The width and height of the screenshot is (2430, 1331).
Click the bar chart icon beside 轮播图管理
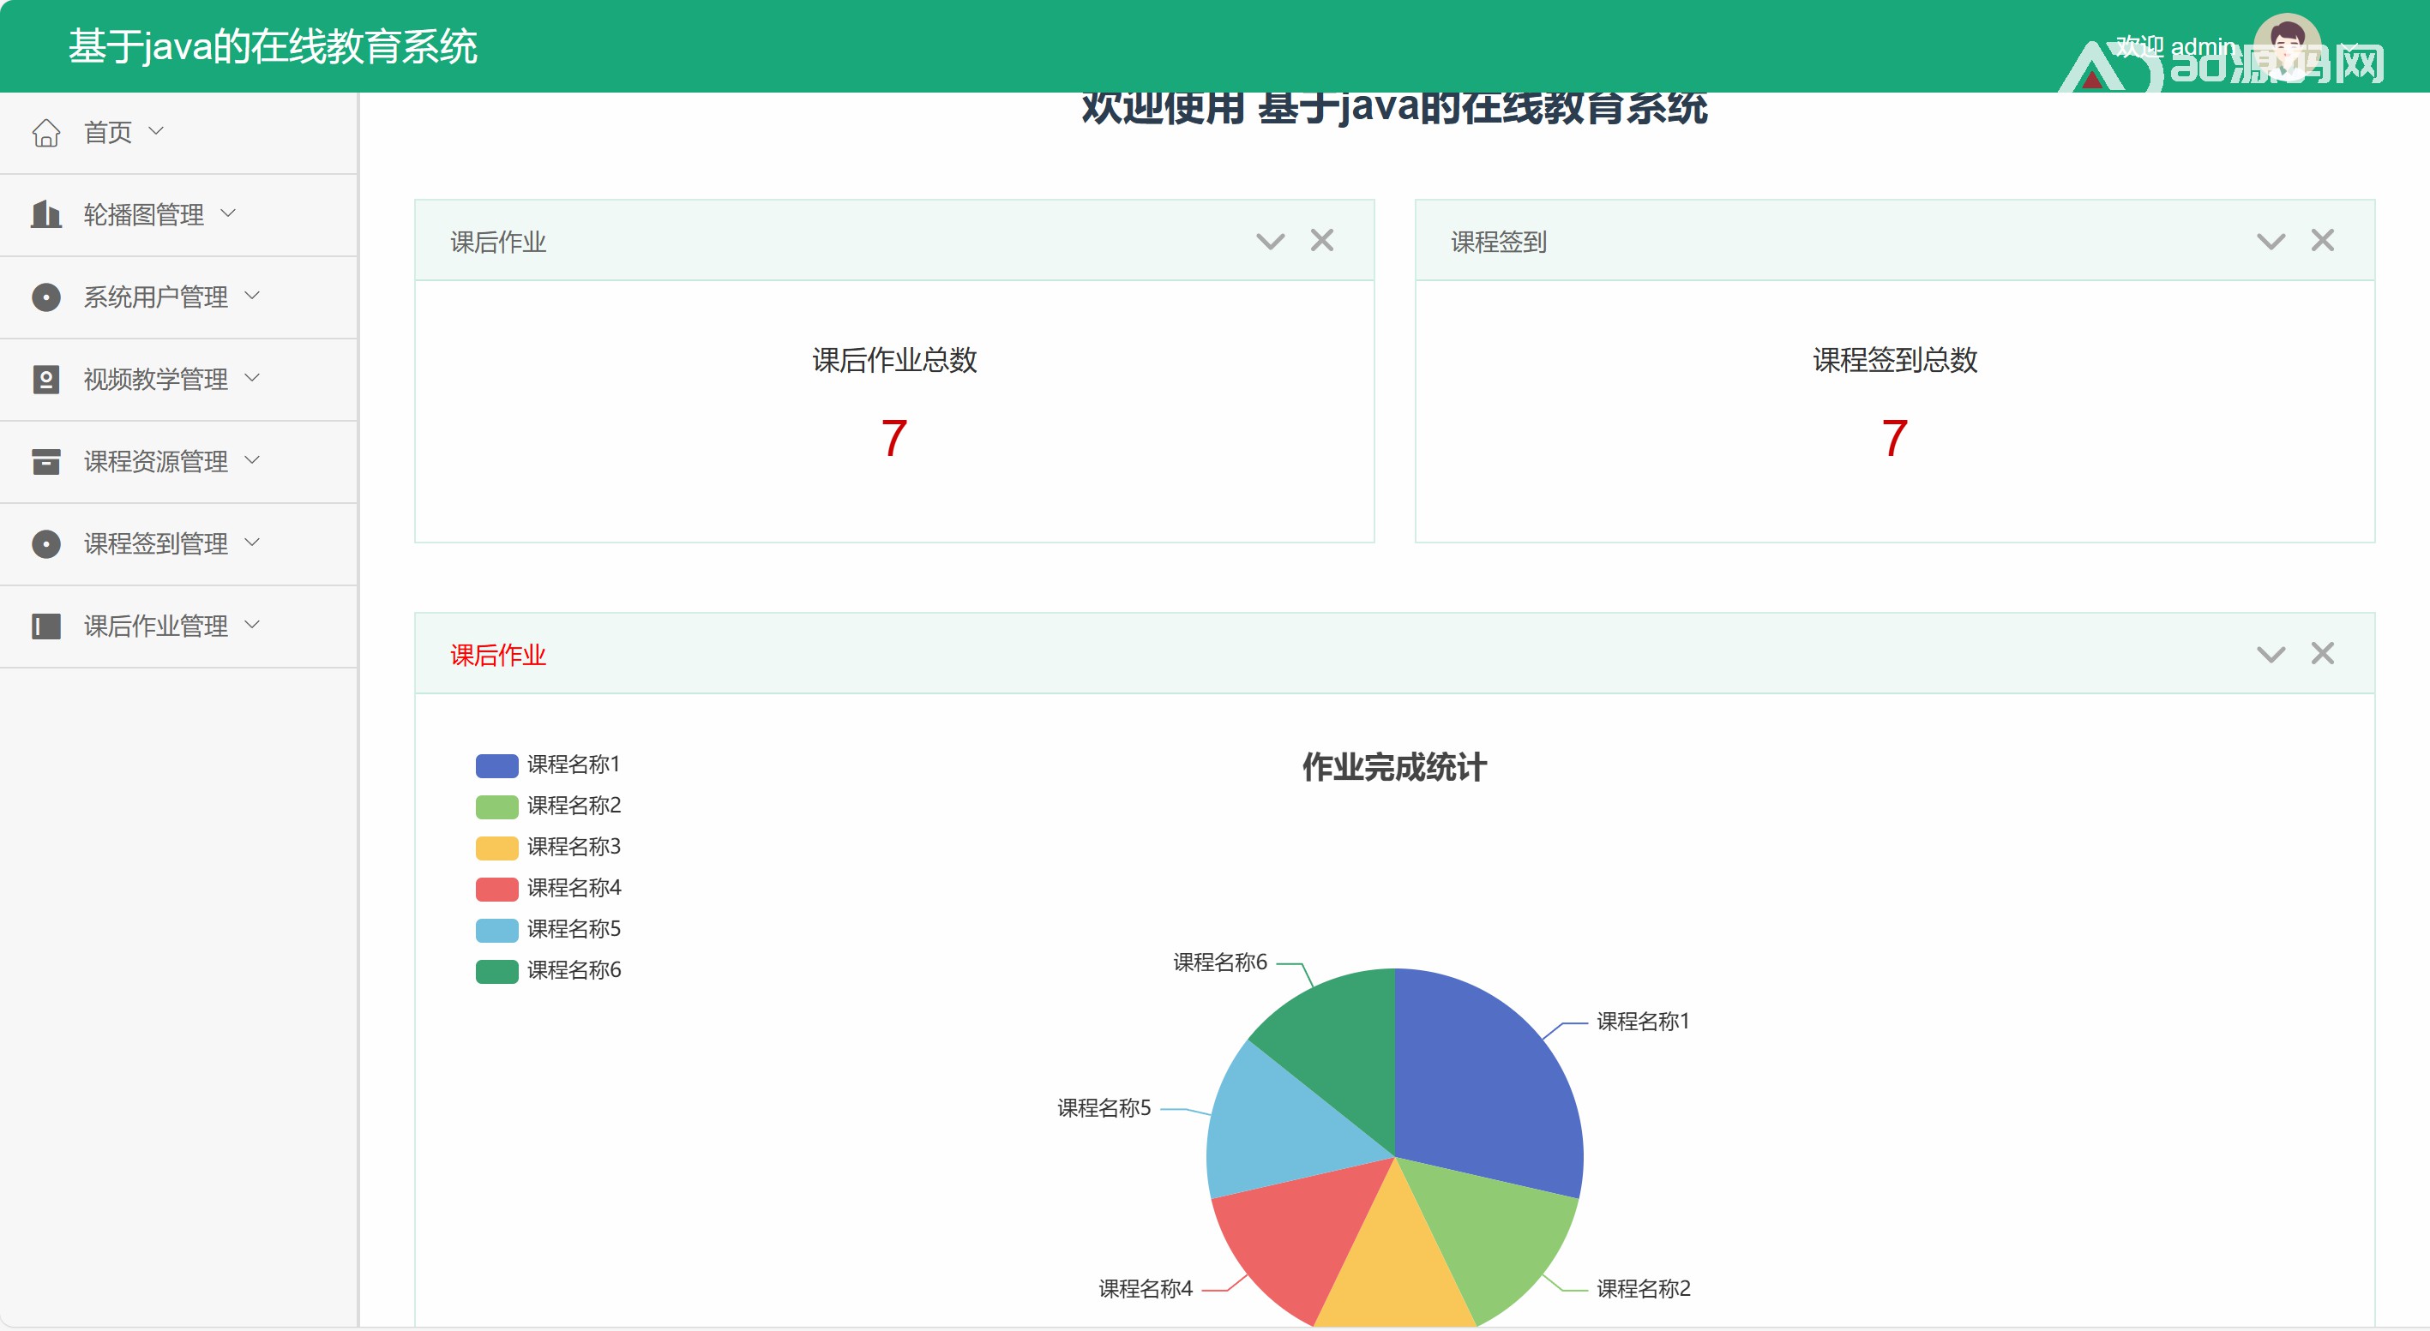click(x=45, y=215)
